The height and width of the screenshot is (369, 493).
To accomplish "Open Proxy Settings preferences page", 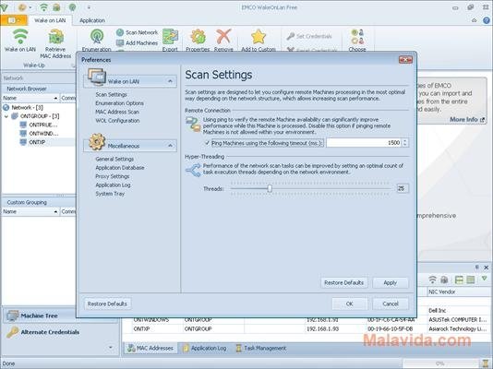I will coord(113,176).
